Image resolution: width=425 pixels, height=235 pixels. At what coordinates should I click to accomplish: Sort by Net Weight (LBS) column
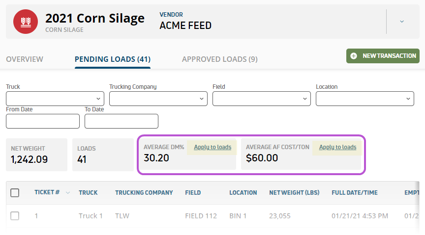tap(294, 193)
